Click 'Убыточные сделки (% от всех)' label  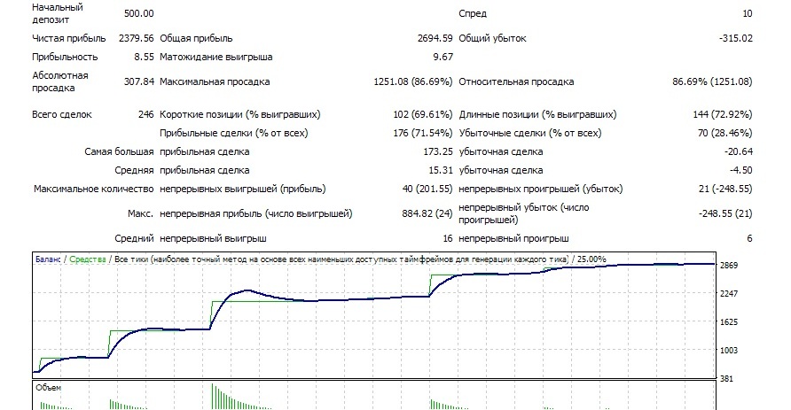click(x=529, y=133)
